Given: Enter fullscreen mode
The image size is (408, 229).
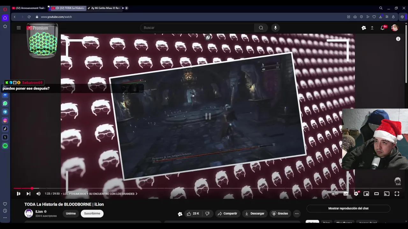Looking at the screenshot, I should (x=397, y=194).
